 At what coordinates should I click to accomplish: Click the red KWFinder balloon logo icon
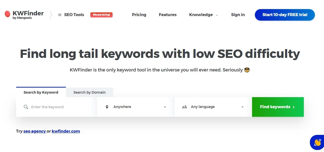8,14
